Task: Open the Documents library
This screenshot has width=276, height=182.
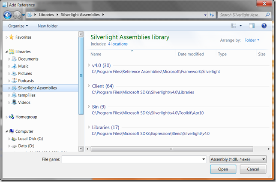Action: [28, 59]
